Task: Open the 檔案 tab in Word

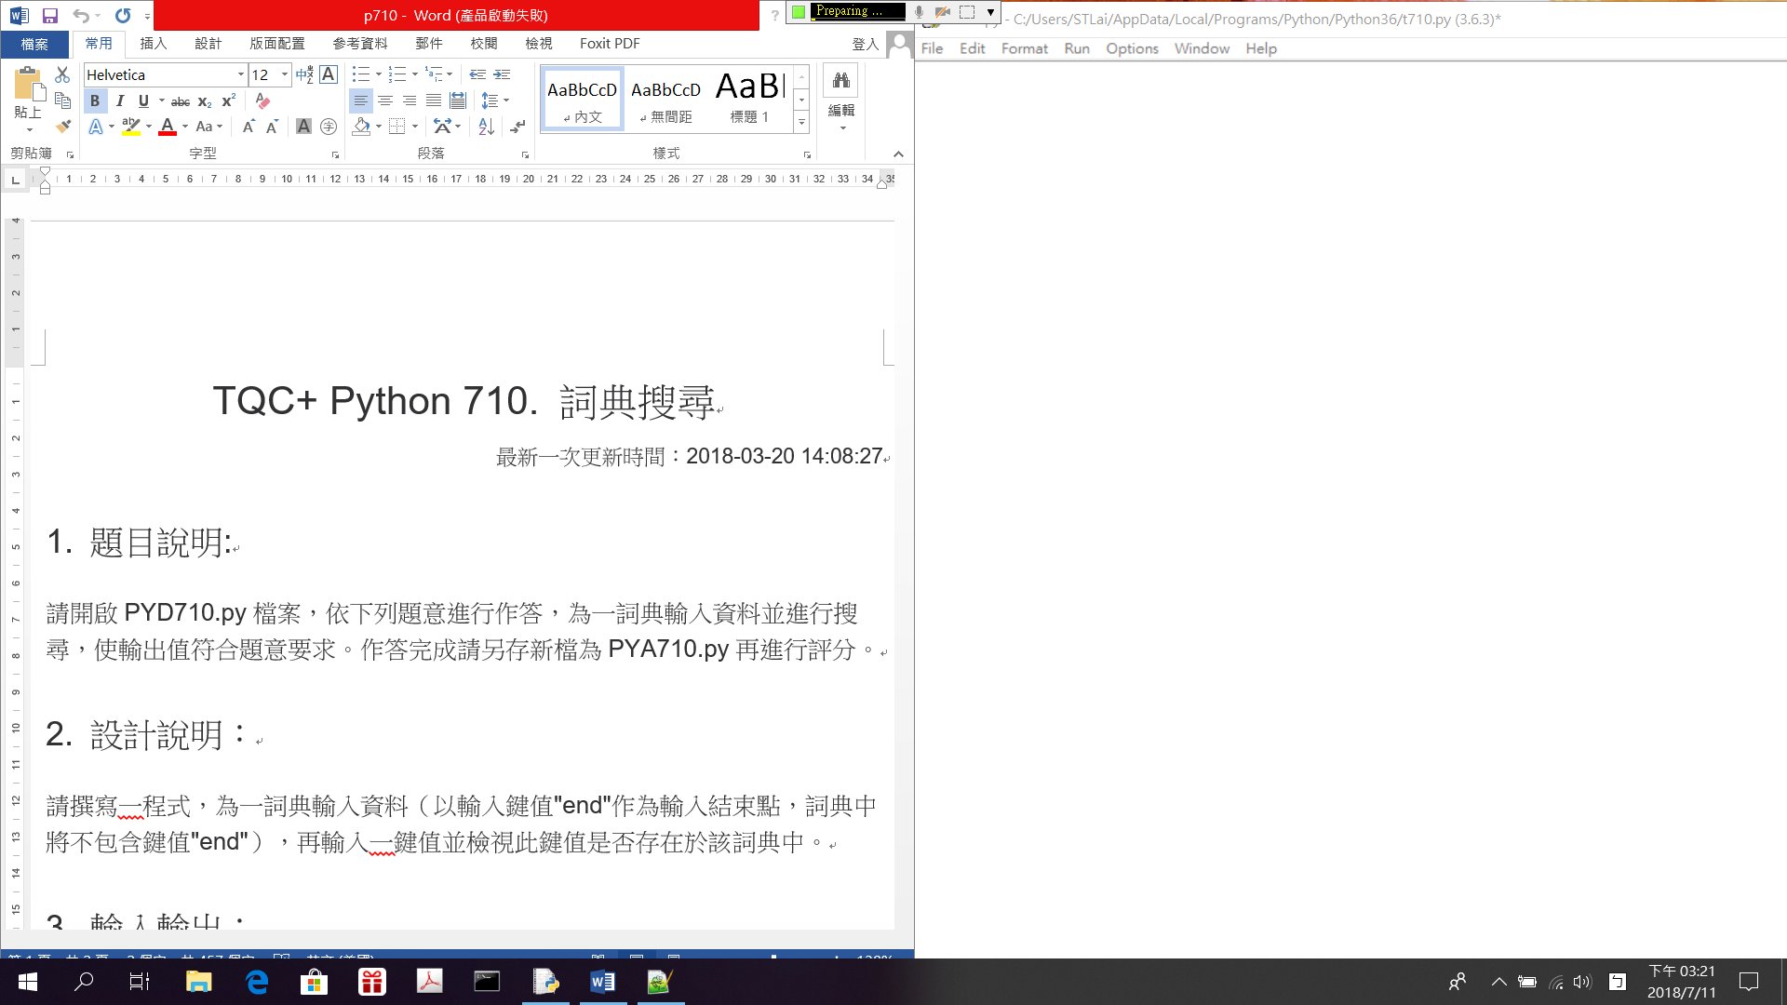Action: pyautogui.click(x=34, y=44)
